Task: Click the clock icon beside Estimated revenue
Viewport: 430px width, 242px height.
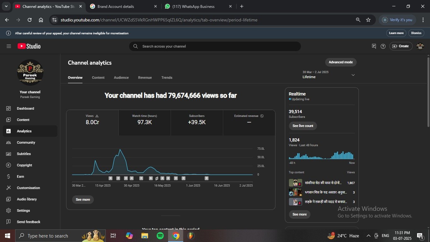Action: pyautogui.click(x=262, y=116)
